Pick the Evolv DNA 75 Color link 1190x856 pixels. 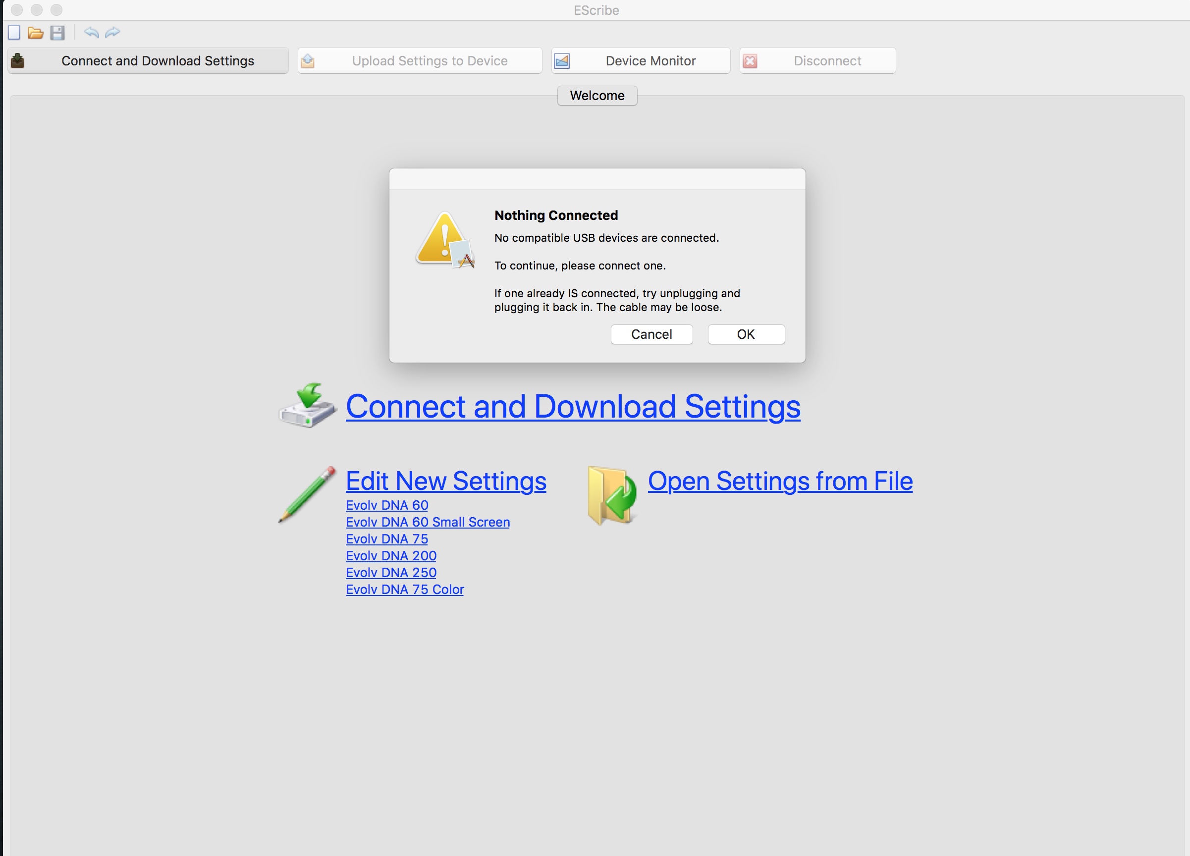pyautogui.click(x=405, y=589)
